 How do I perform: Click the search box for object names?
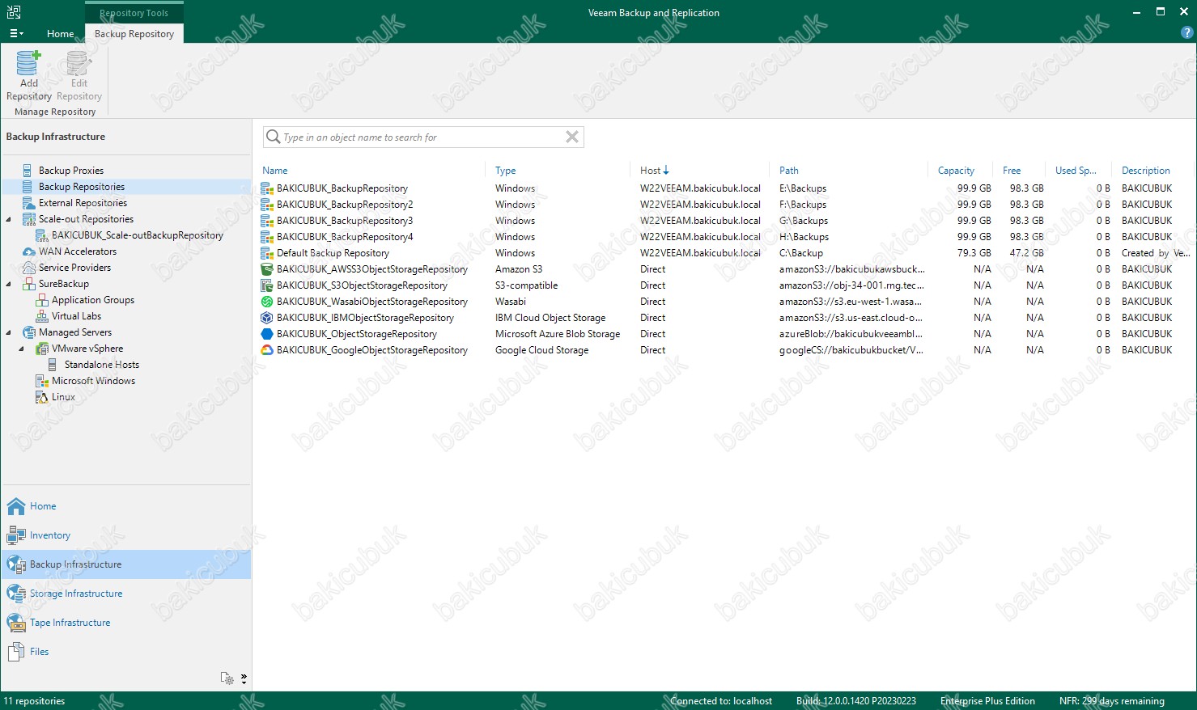click(x=422, y=137)
